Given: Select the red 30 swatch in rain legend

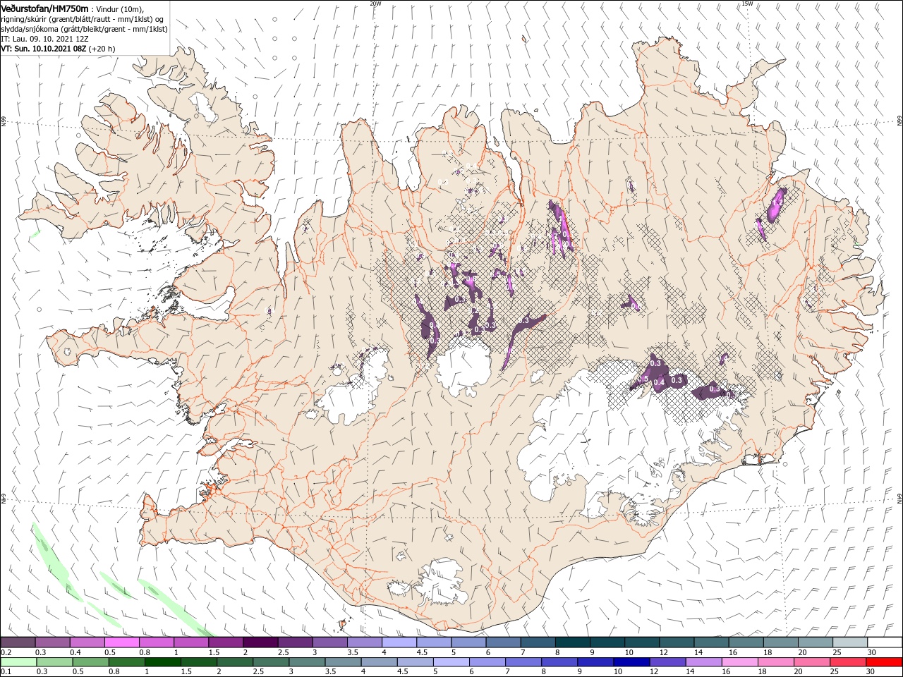Looking at the screenshot, I should (x=885, y=662).
